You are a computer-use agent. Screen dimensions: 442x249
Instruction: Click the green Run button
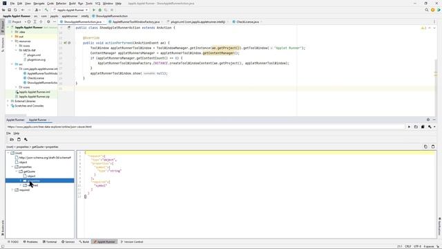tap(94, 10)
